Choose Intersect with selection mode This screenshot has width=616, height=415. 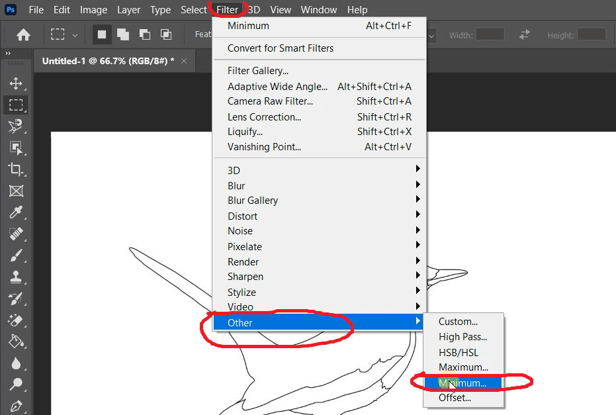point(166,34)
